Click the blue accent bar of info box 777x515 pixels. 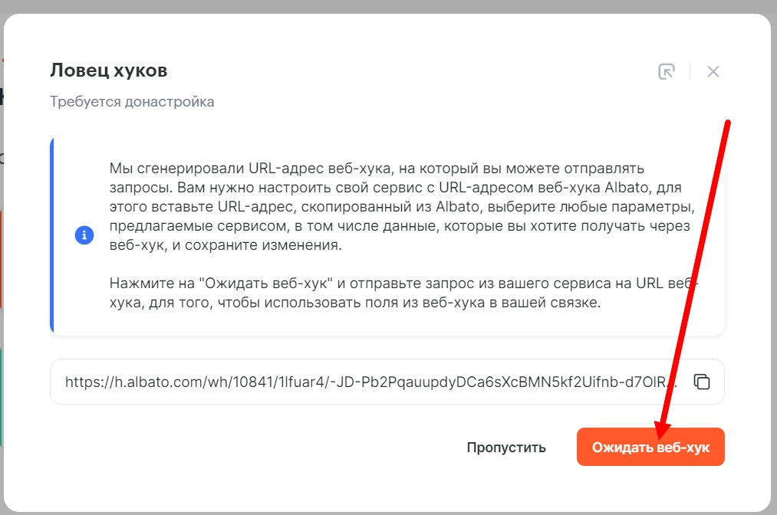coord(51,235)
